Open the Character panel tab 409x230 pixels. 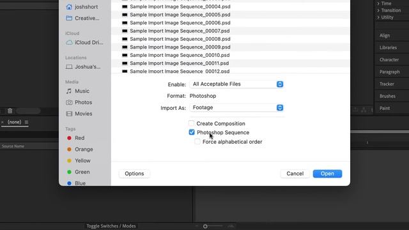[389, 59]
